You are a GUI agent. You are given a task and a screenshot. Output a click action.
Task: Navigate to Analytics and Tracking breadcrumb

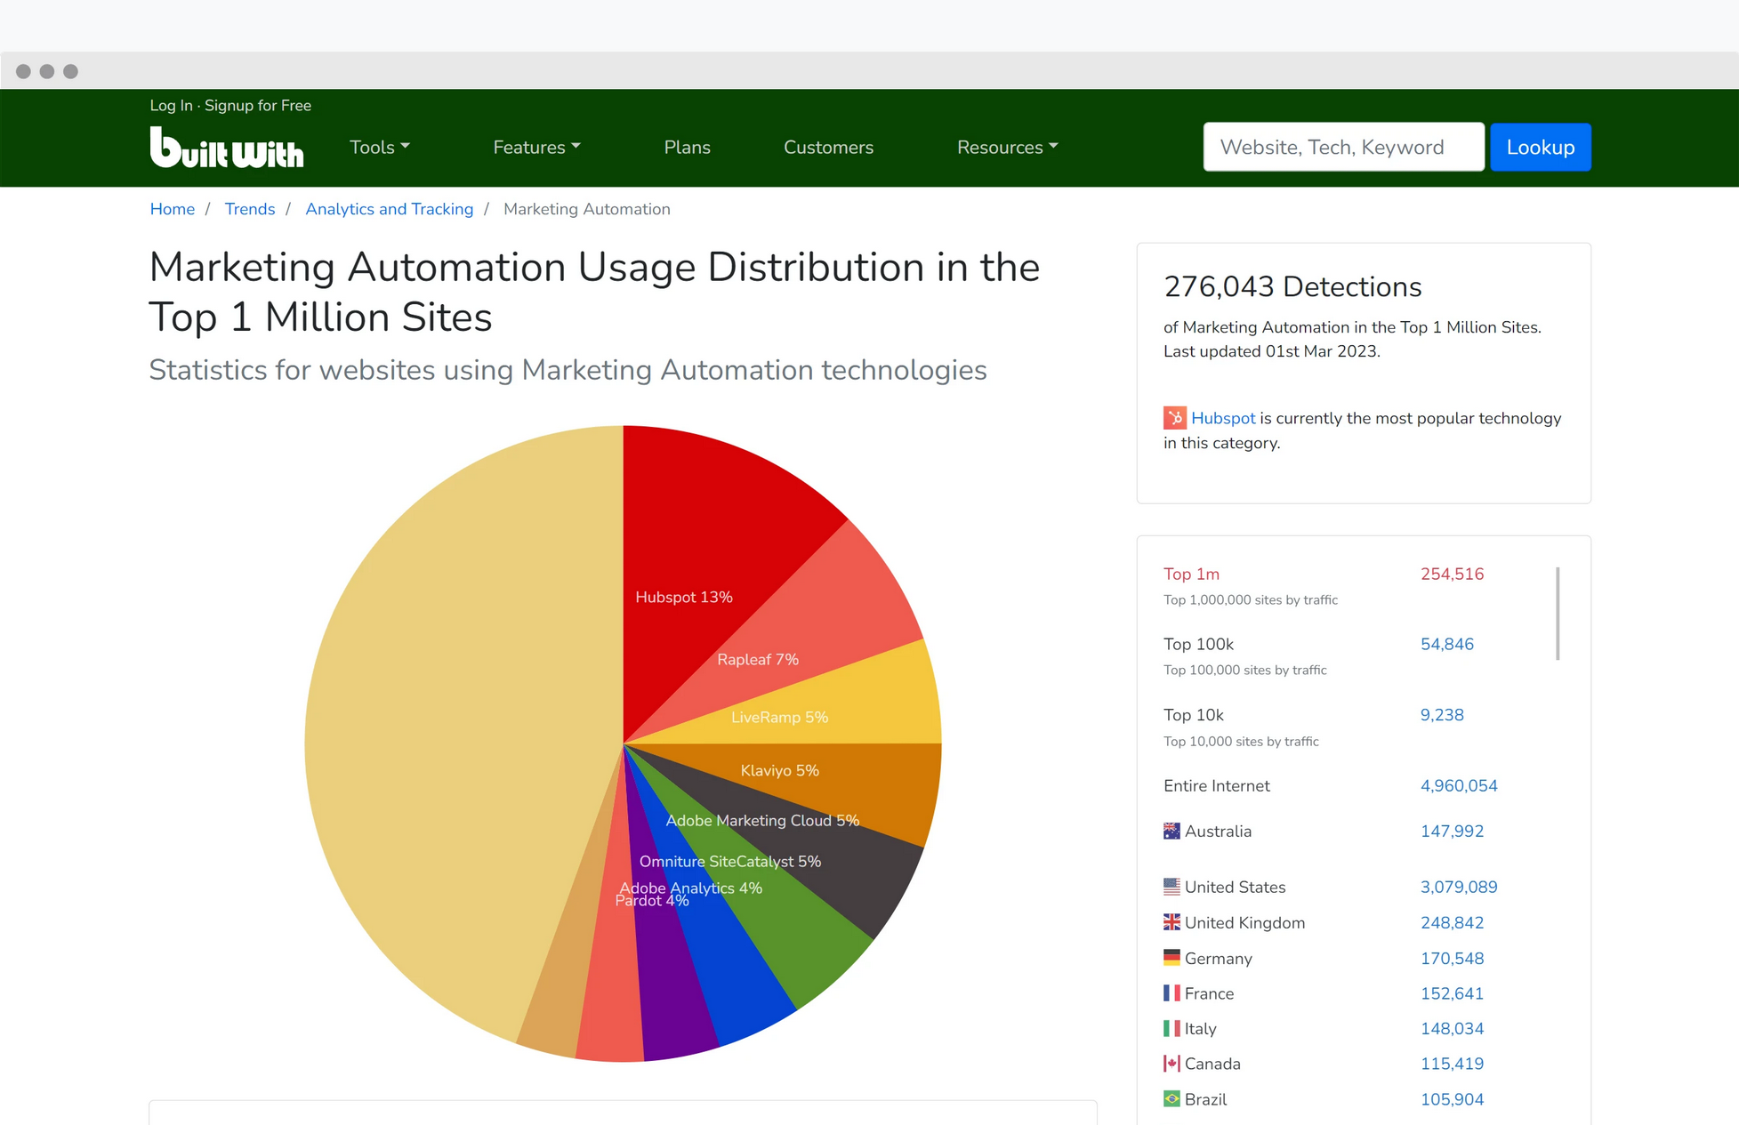[389, 209]
